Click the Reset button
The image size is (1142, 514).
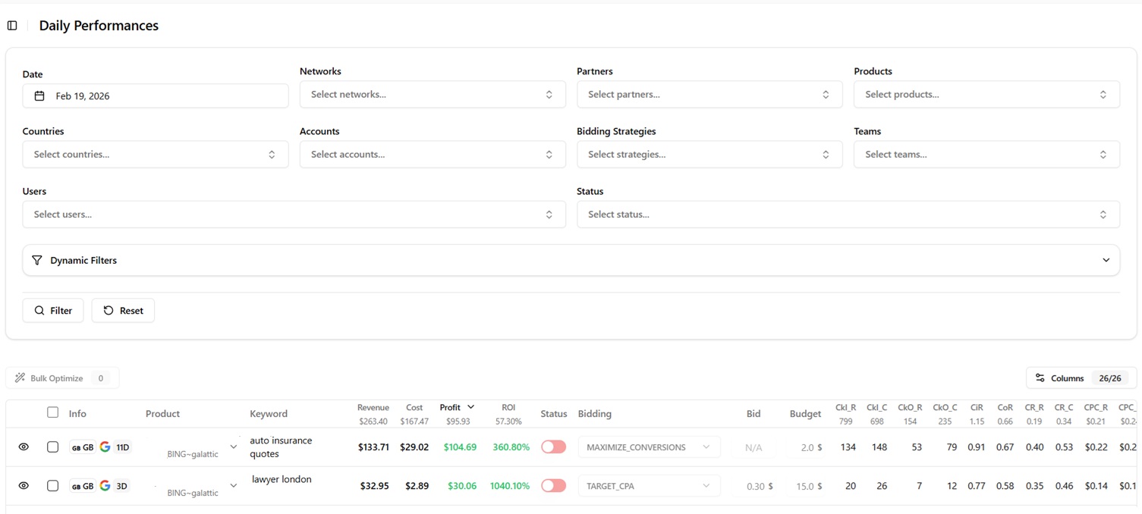click(123, 310)
